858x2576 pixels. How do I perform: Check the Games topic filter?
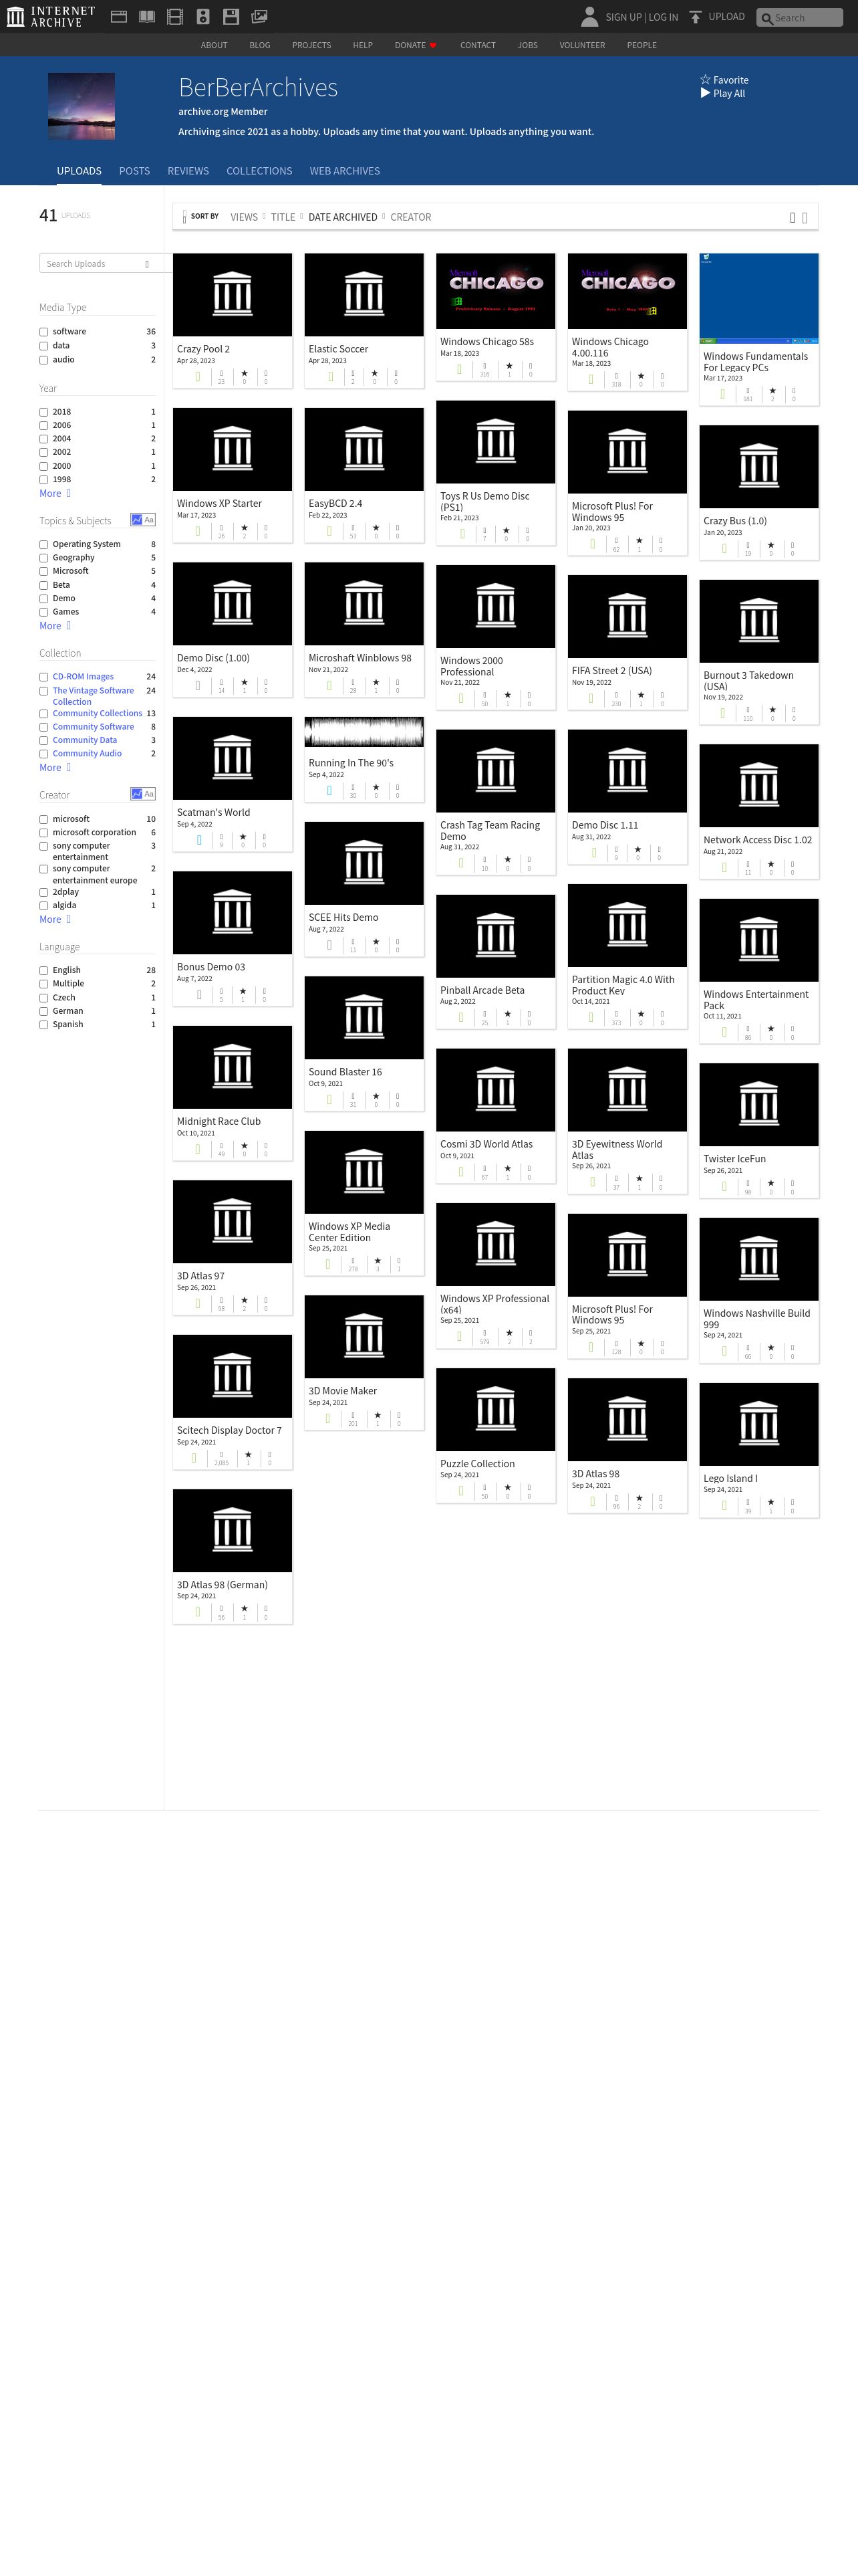click(44, 612)
